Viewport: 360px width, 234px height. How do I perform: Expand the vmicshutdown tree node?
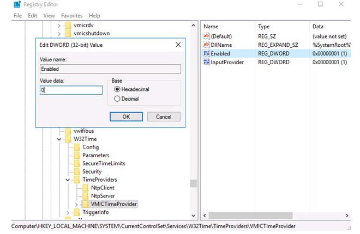59,34
